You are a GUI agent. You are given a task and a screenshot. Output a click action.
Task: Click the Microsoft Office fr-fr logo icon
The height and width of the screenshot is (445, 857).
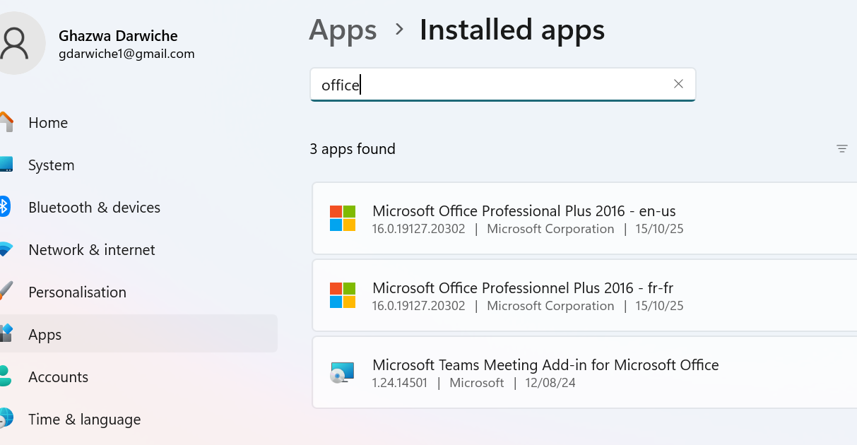(343, 295)
